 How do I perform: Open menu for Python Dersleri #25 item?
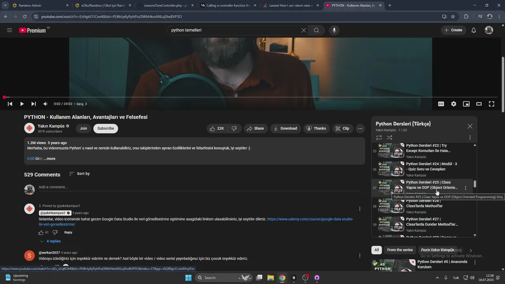(466, 188)
